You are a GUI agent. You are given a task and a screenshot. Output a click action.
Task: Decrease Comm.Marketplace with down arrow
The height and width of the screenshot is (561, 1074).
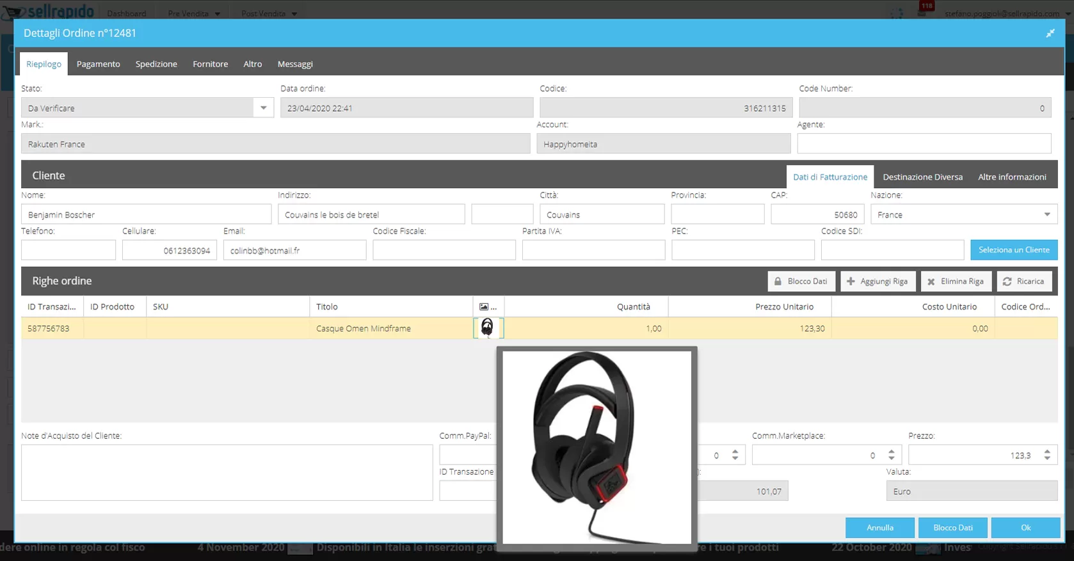click(x=892, y=459)
